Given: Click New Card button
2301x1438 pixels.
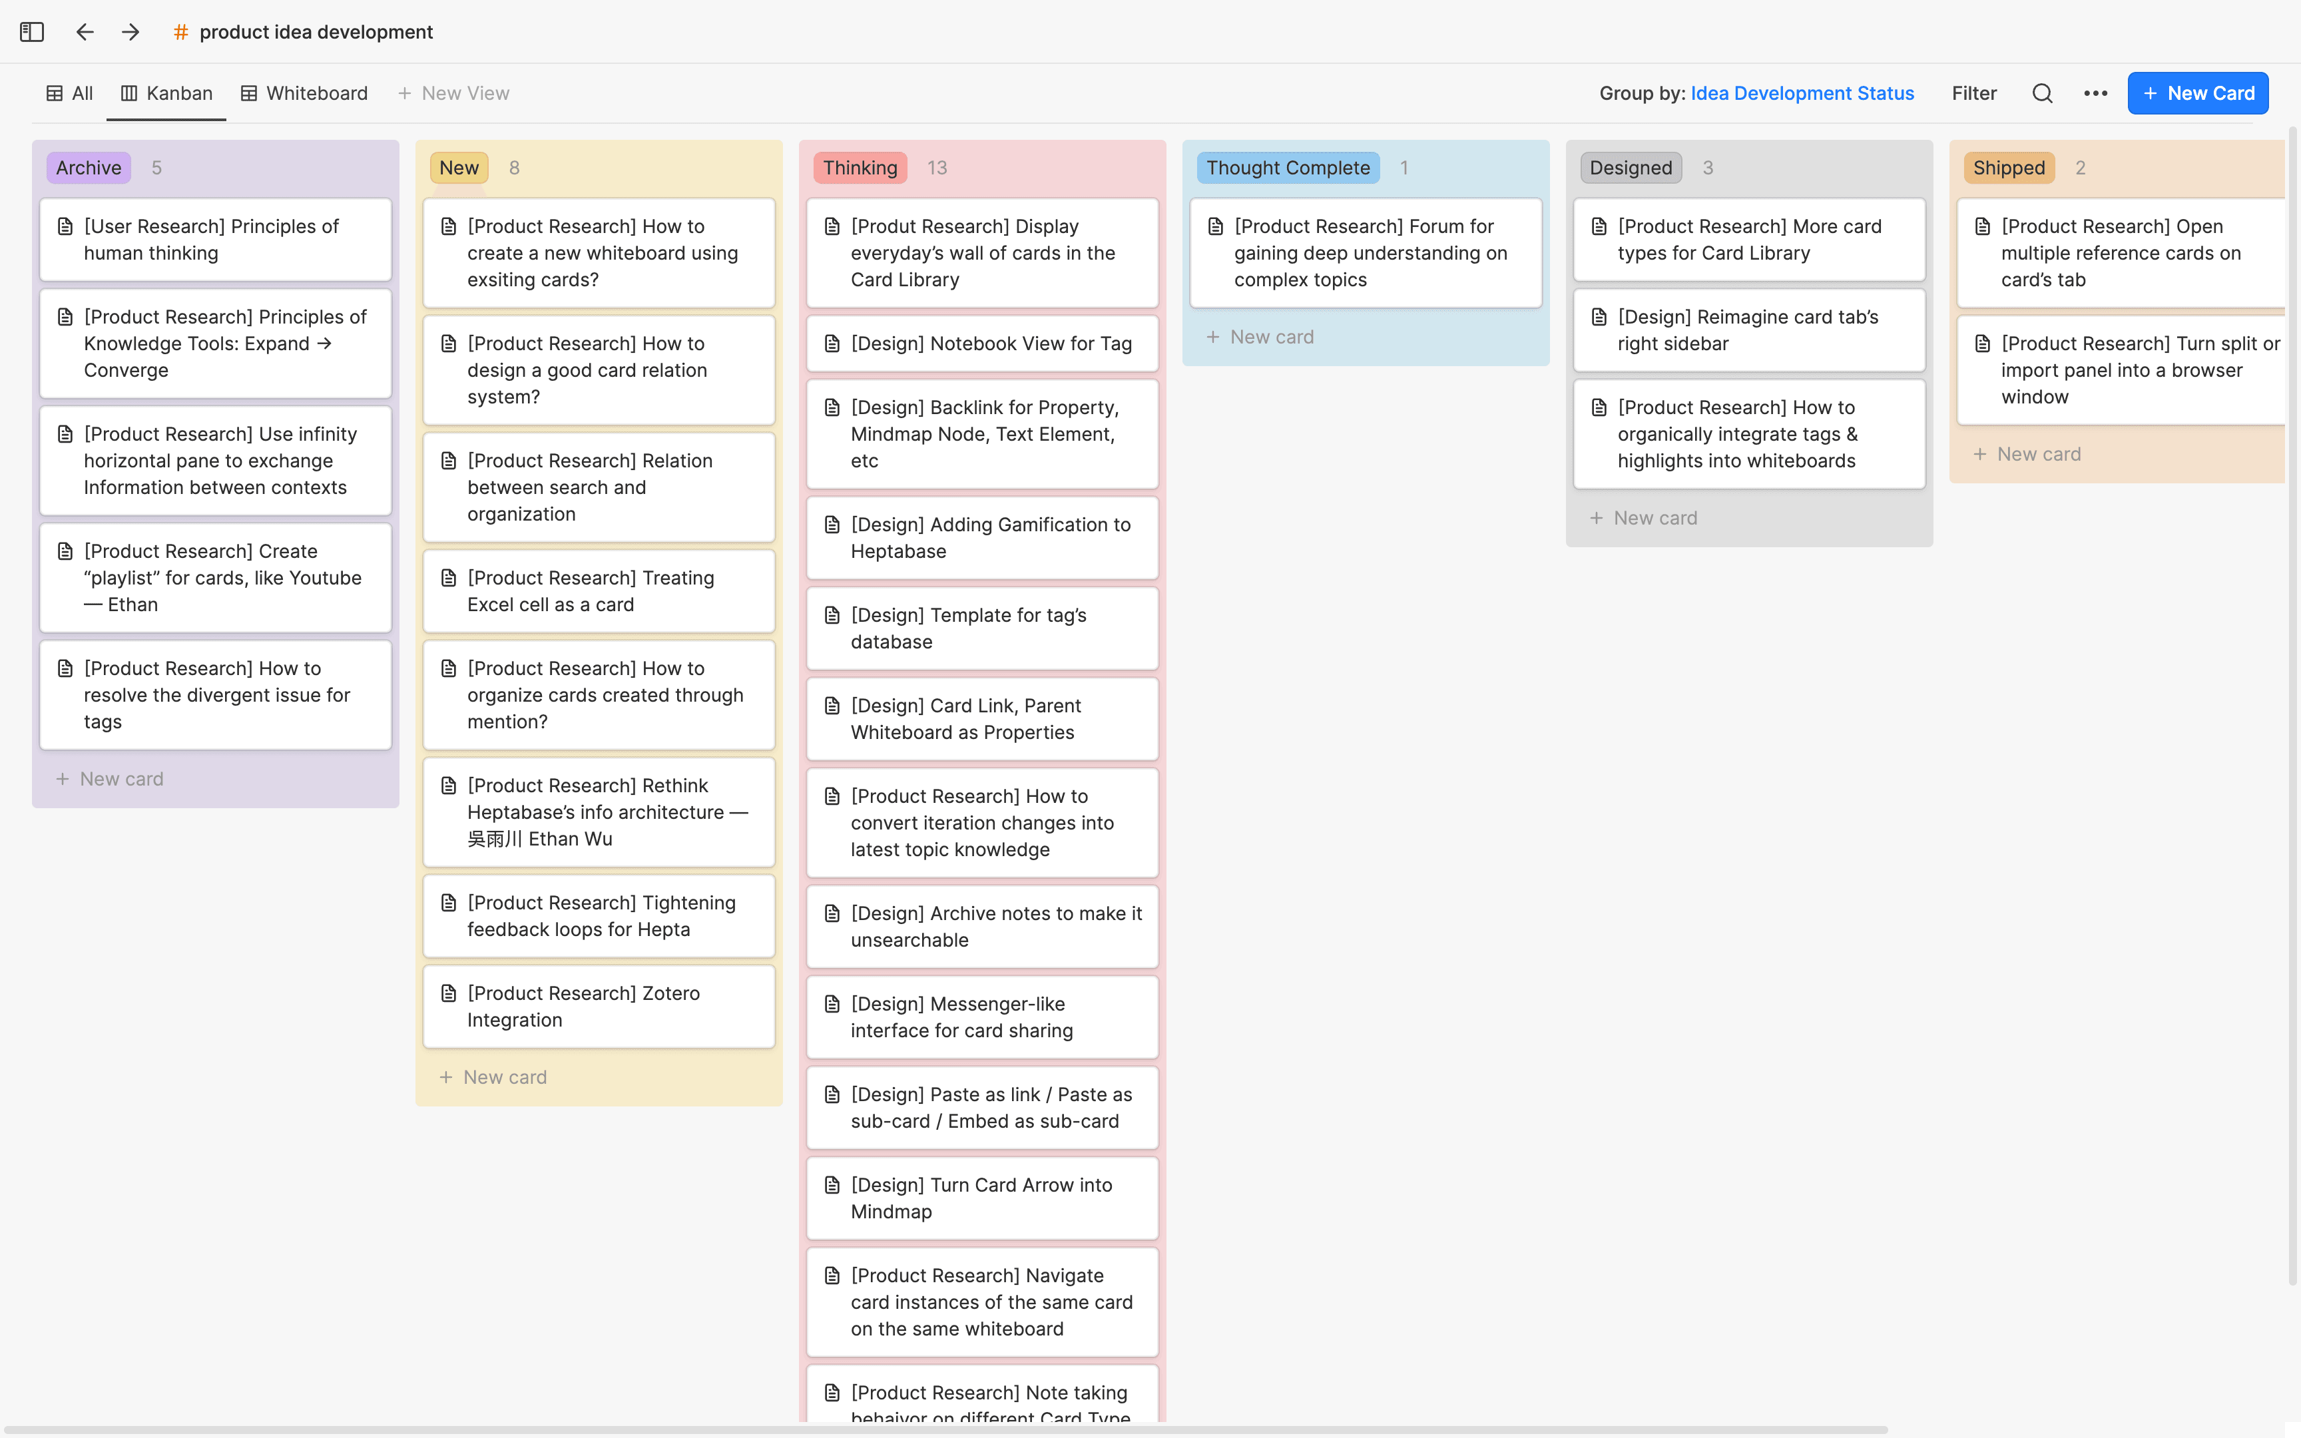Looking at the screenshot, I should pos(2196,93).
